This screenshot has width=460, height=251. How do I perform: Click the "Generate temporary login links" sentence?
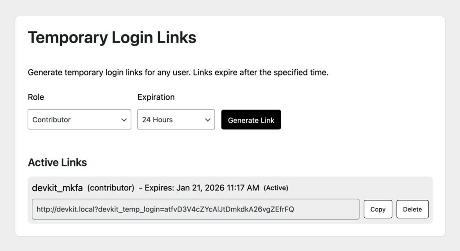[x=109, y=72]
